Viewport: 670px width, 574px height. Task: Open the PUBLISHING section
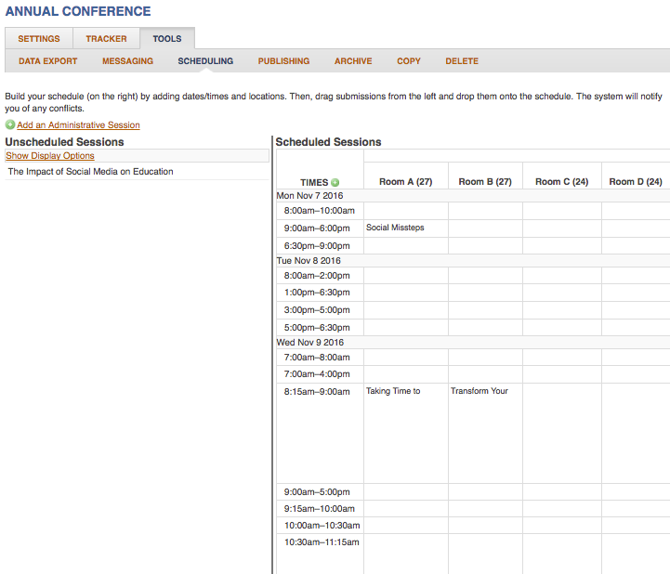tap(283, 61)
